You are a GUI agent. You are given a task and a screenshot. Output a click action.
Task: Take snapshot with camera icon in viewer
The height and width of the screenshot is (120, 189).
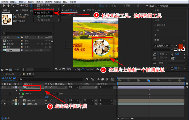98,69
